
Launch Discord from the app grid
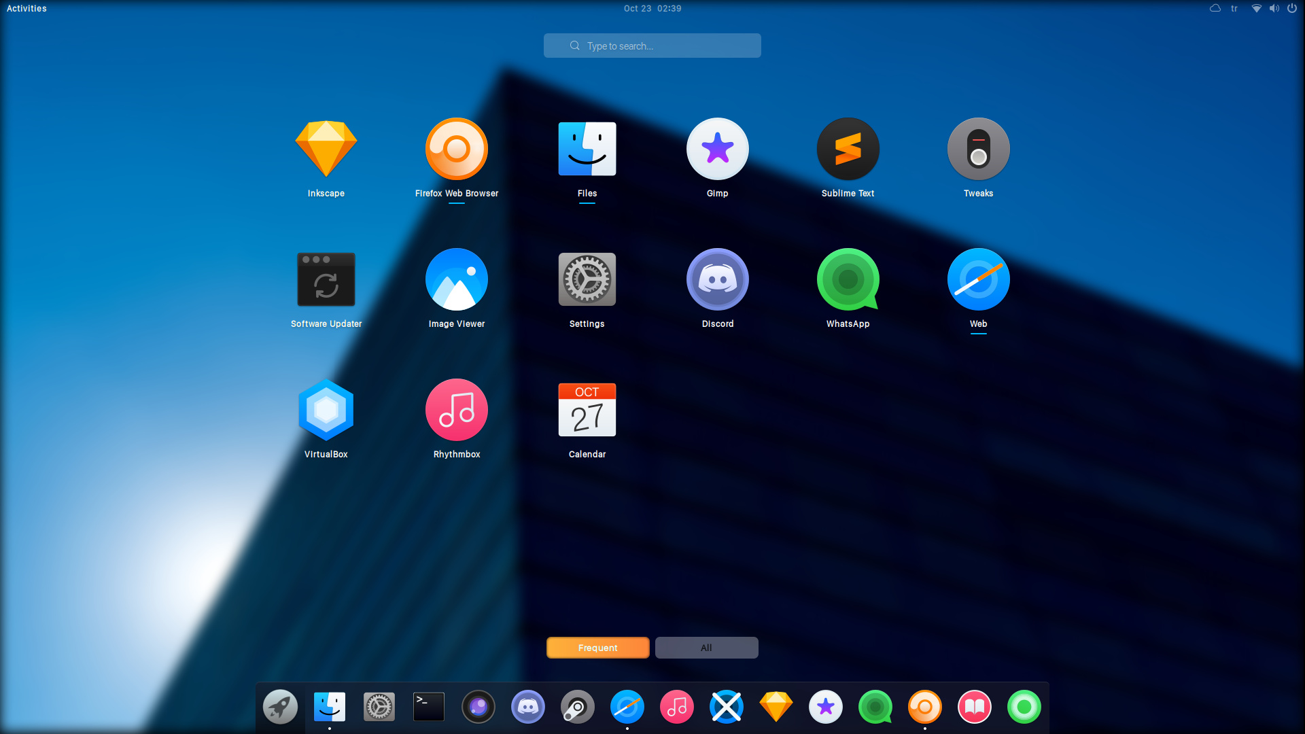(718, 279)
